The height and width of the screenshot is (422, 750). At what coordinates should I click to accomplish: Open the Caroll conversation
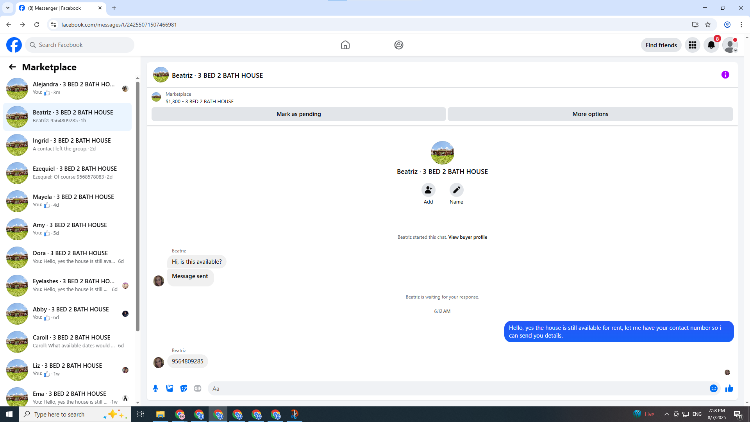[x=68, y=342]
